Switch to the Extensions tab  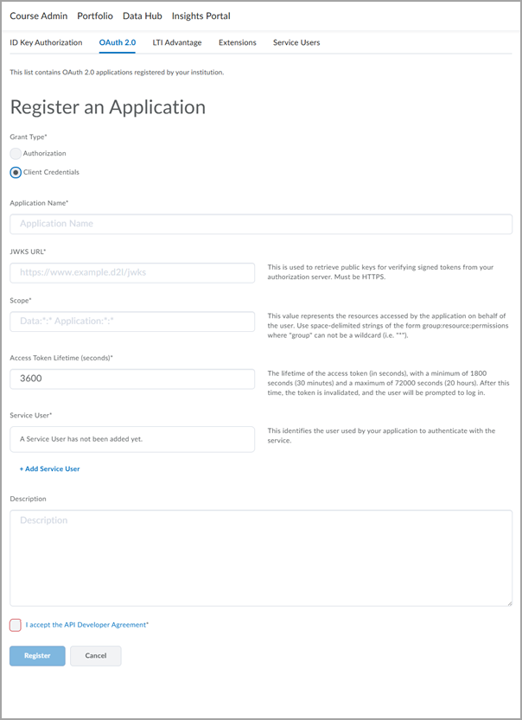click(x=237, y=41)
